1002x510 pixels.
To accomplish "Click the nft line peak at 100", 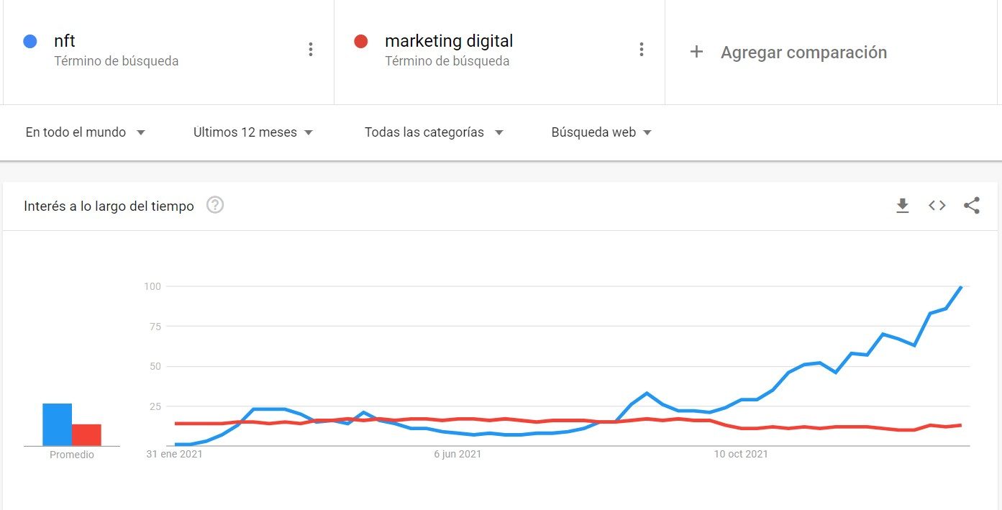I will [960, 287].
